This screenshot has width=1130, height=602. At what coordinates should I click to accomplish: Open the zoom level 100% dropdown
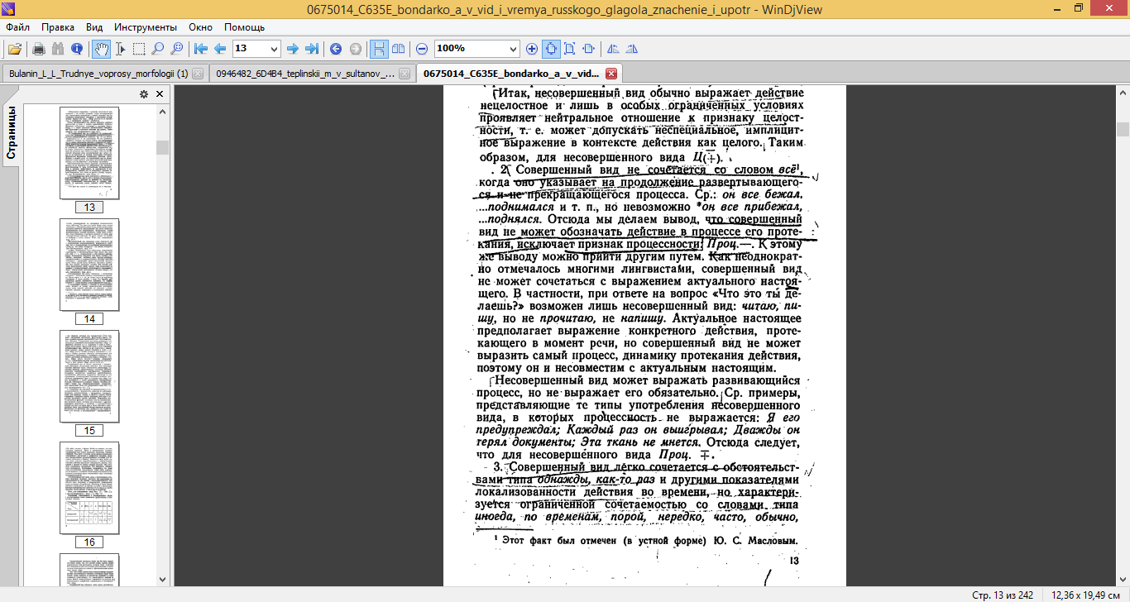[513, 49]
